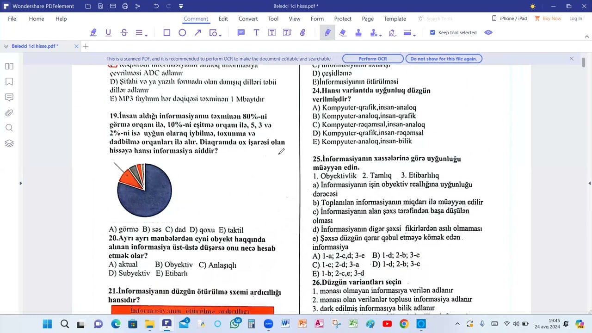Open YouTube from the taskbar

pos(387,324)
